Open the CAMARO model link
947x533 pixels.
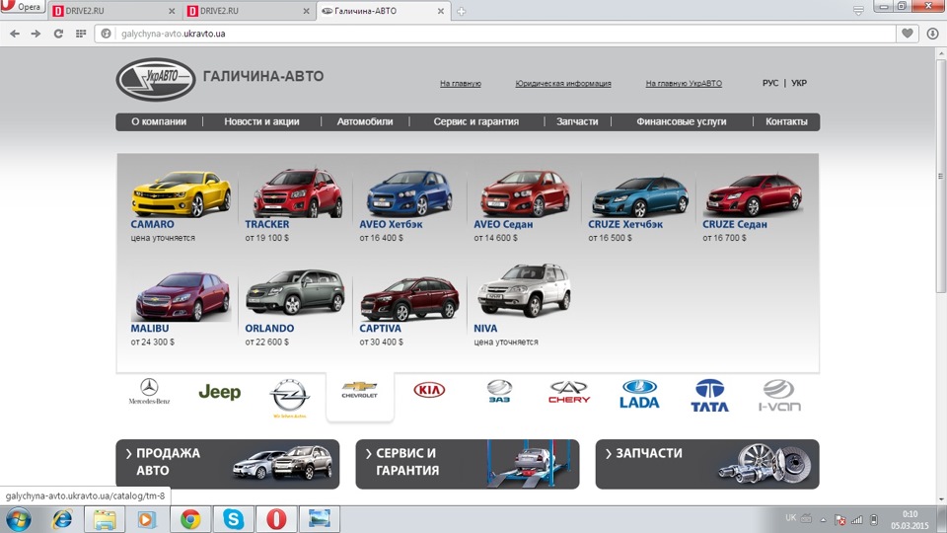click(x=152, y=224)
